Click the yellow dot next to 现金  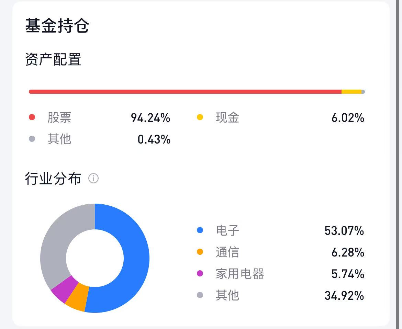click(200, 117)
